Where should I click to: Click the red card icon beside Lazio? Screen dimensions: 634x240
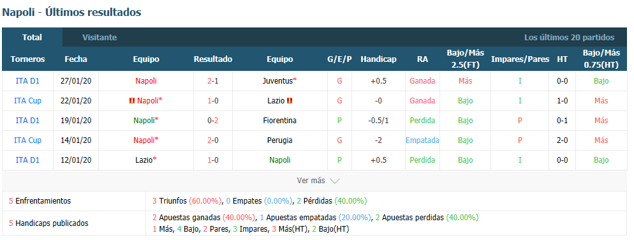point(289,101)
